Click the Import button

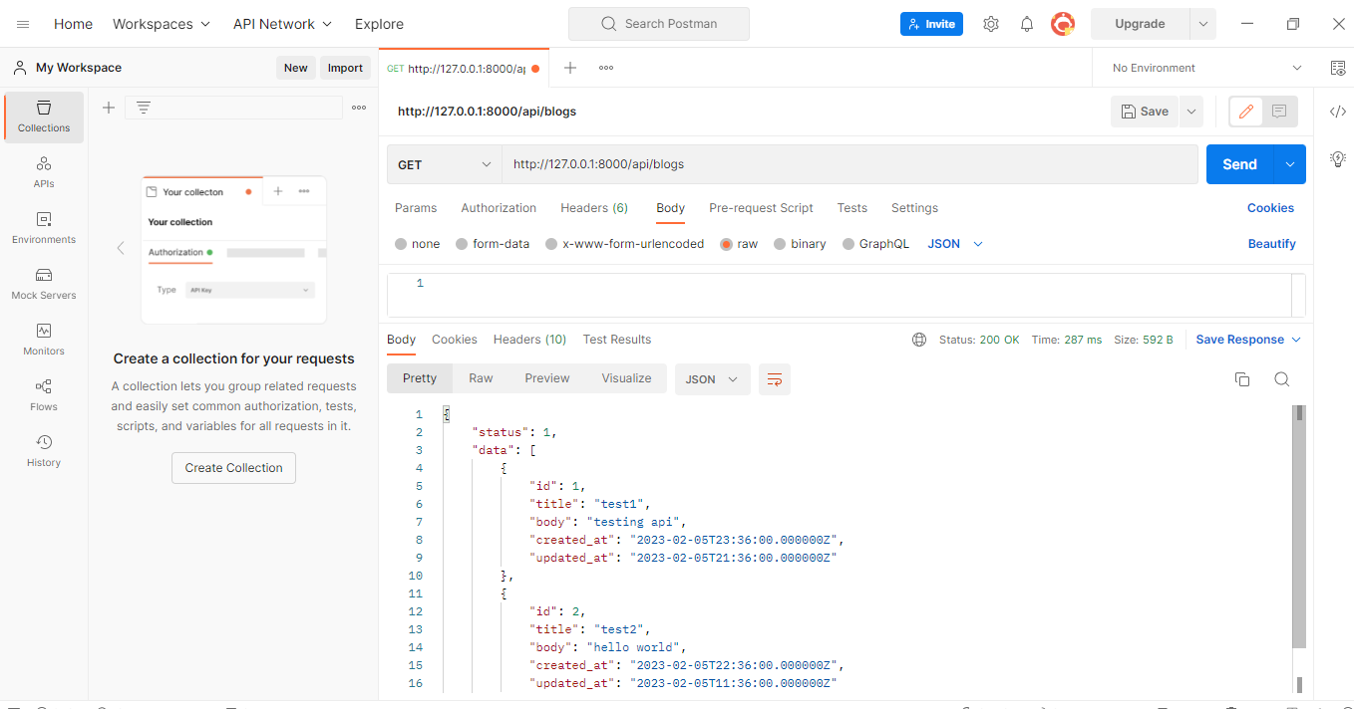[x=345, y=68]
